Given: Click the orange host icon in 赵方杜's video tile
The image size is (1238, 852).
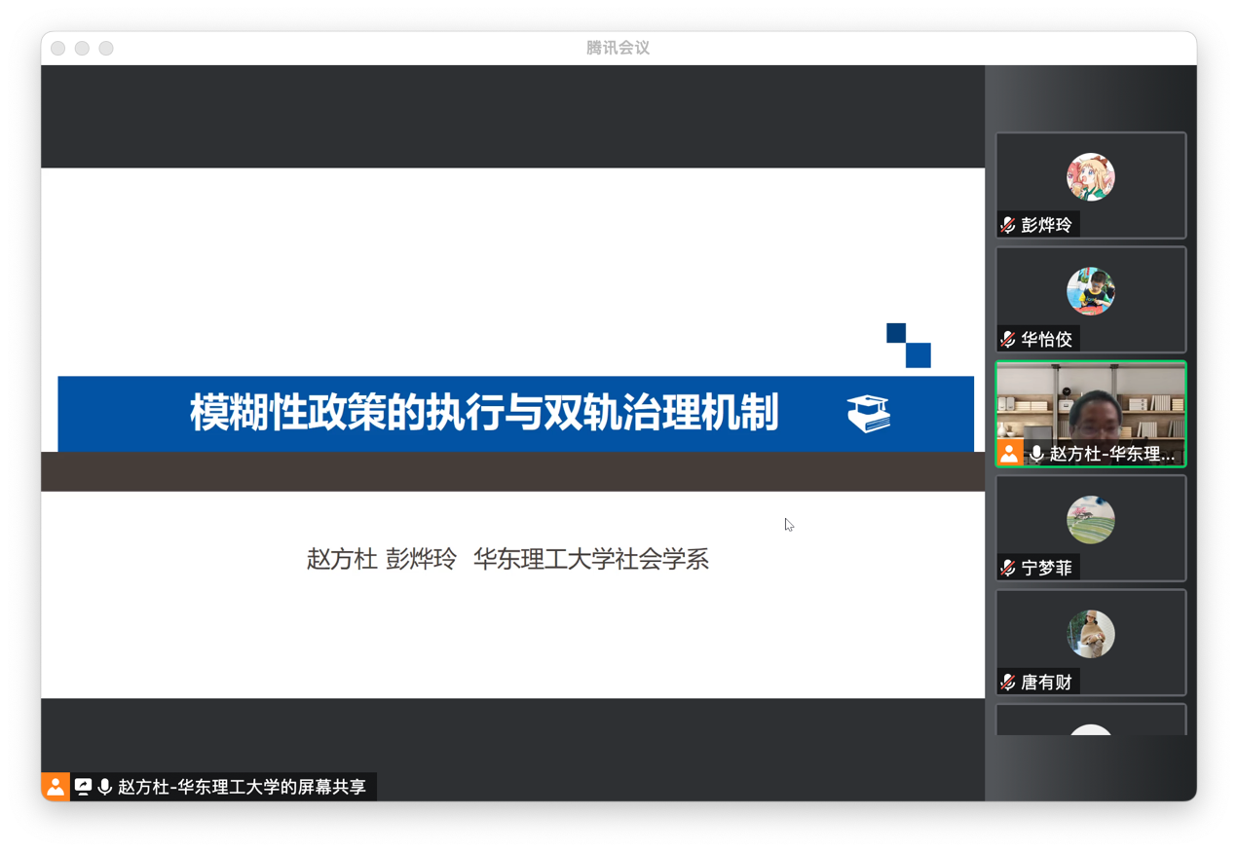Looking at the screenshot, I should pos(1009,454).
